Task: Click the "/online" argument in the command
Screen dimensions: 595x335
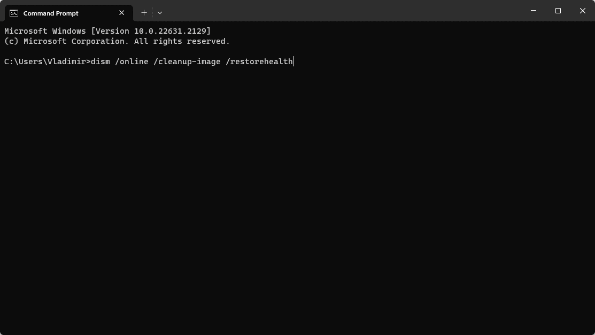Action: [132, 62]
